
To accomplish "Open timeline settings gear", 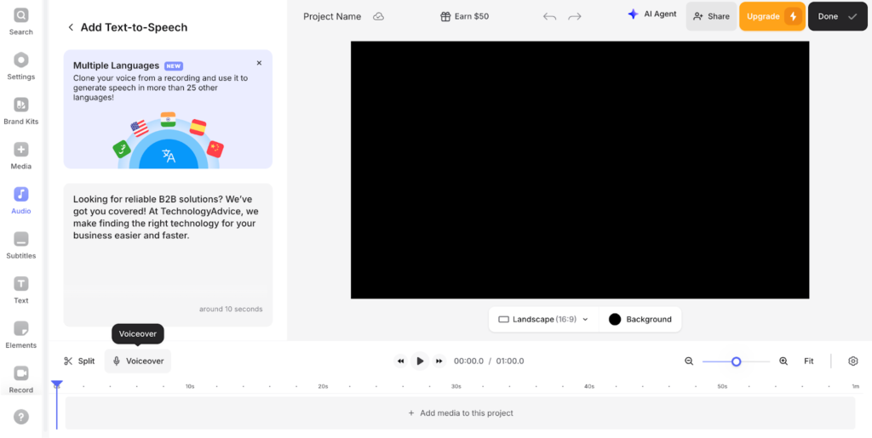I will [853, 361].
